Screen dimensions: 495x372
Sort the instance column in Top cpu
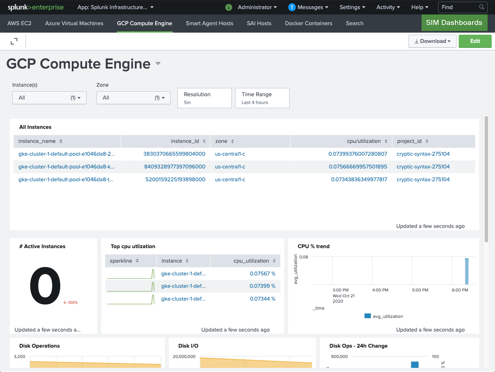coord(187,261)
